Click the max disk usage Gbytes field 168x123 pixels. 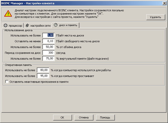coord(48,35)
